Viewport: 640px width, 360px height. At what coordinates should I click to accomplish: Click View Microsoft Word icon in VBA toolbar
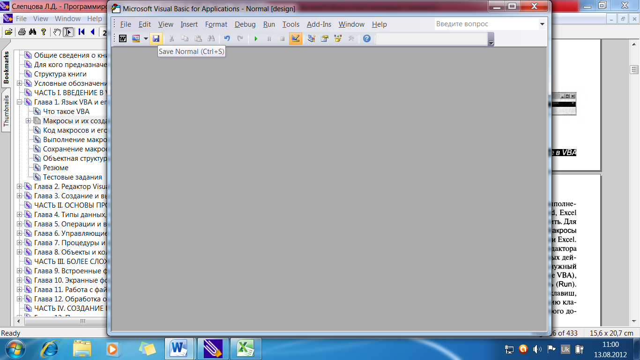(x=123, y=38)
